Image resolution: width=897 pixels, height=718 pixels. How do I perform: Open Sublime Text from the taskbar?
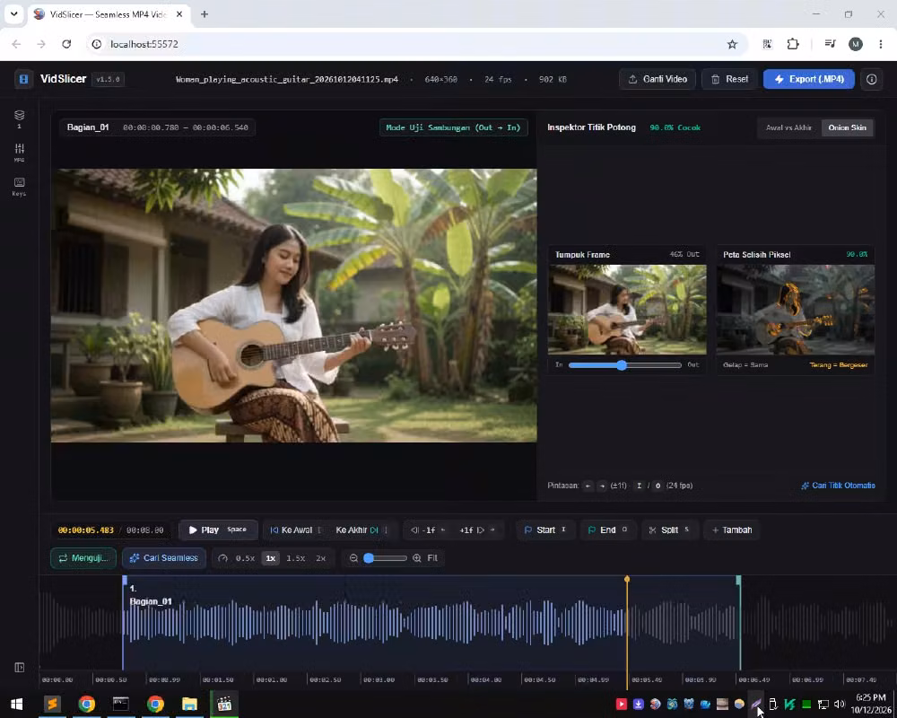click(x=52, y=704)
